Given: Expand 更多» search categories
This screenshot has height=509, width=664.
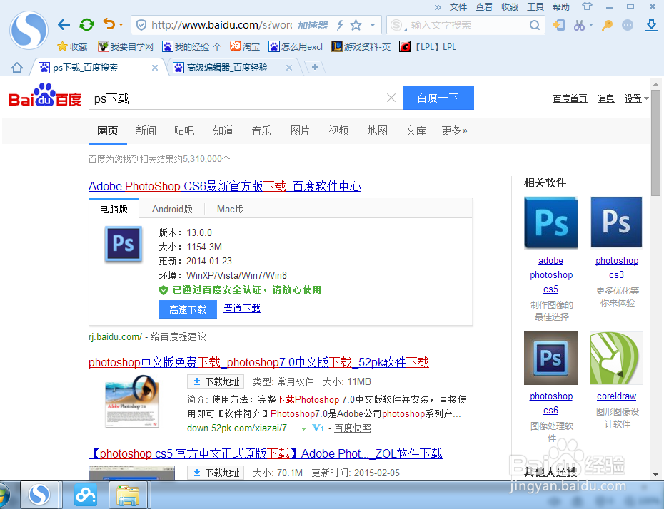Looking at the screenshot, I should coord(454,130).
